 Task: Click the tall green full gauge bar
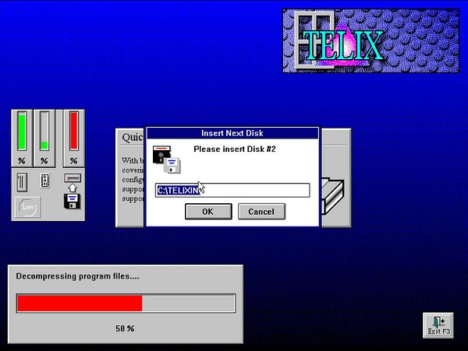pos(22,131)
